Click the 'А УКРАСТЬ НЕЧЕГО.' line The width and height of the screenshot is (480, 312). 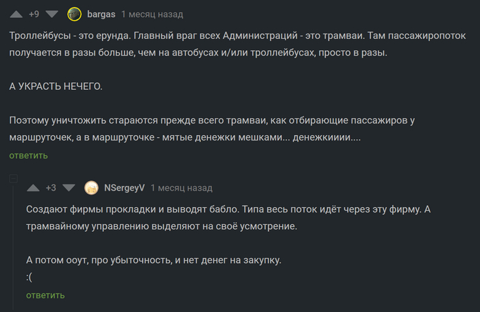(x=55, y=86)
